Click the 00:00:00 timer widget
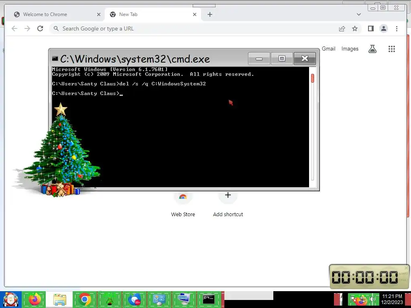This screenshot has height=308, width=411. pyautogui.click(x=369, y=277)
